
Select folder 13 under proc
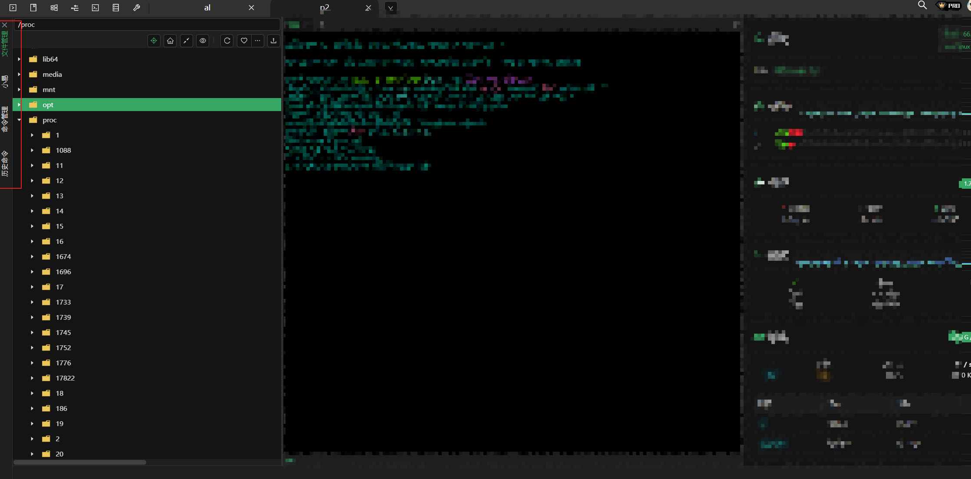coord(59,196)
